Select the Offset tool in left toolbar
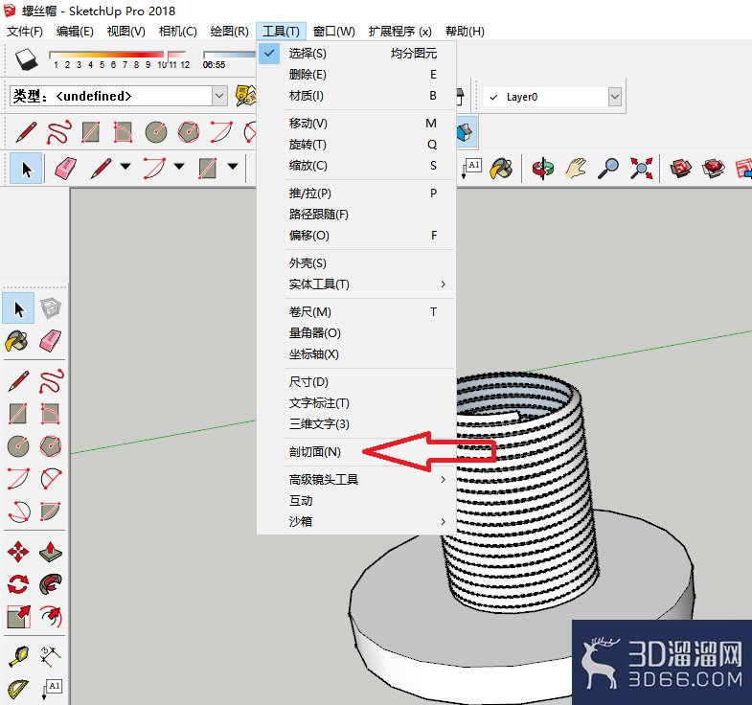The height and width of the screenshot is (705, 752). (x=51, y=617)
